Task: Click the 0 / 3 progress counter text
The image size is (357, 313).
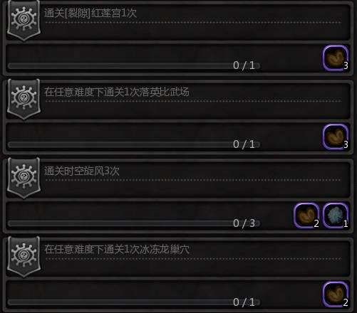Action: (244, 223)
